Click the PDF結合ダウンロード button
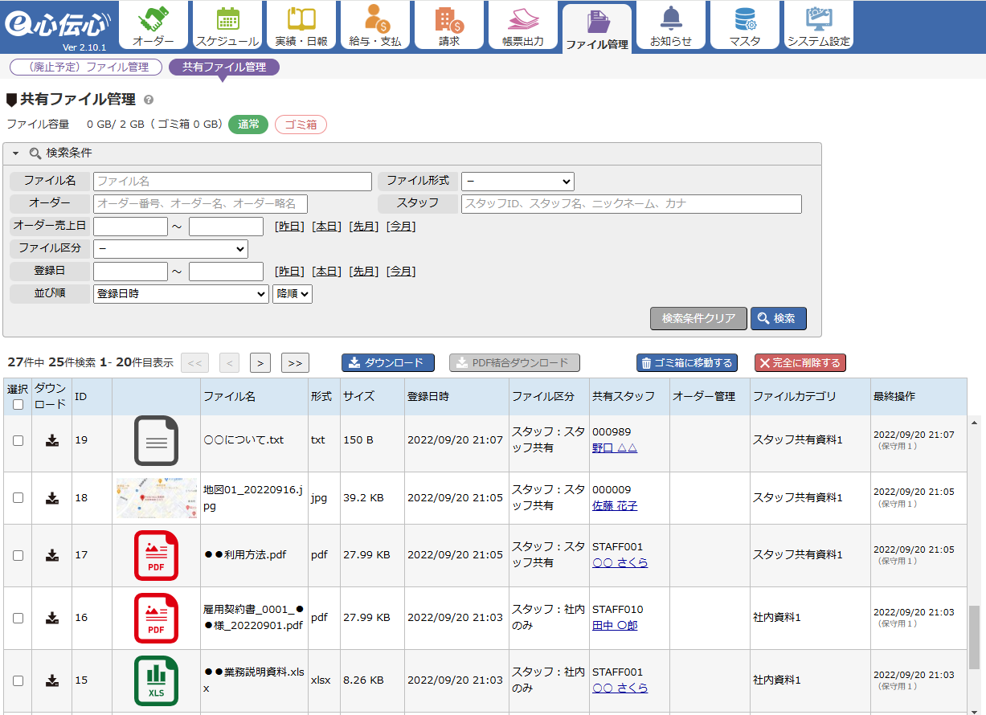Viewport: 986px width, 715px height. (x=514, y=363)
